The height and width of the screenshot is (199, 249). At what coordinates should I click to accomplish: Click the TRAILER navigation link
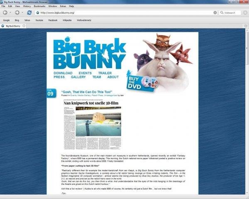tap(105, 73)
